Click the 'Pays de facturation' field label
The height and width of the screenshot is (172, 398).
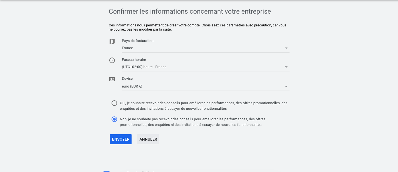pos(138,41)
